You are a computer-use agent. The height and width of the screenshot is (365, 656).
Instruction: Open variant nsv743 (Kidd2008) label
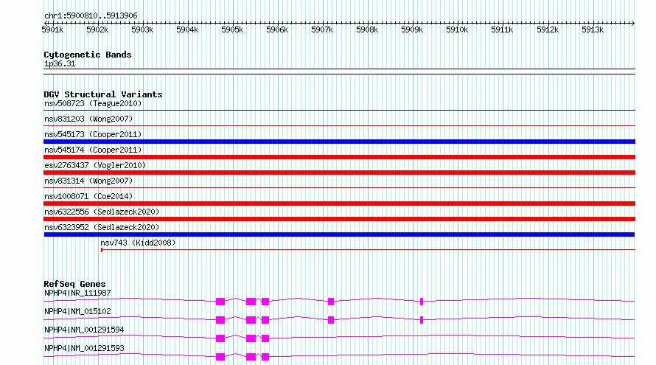tap(138, 243)
